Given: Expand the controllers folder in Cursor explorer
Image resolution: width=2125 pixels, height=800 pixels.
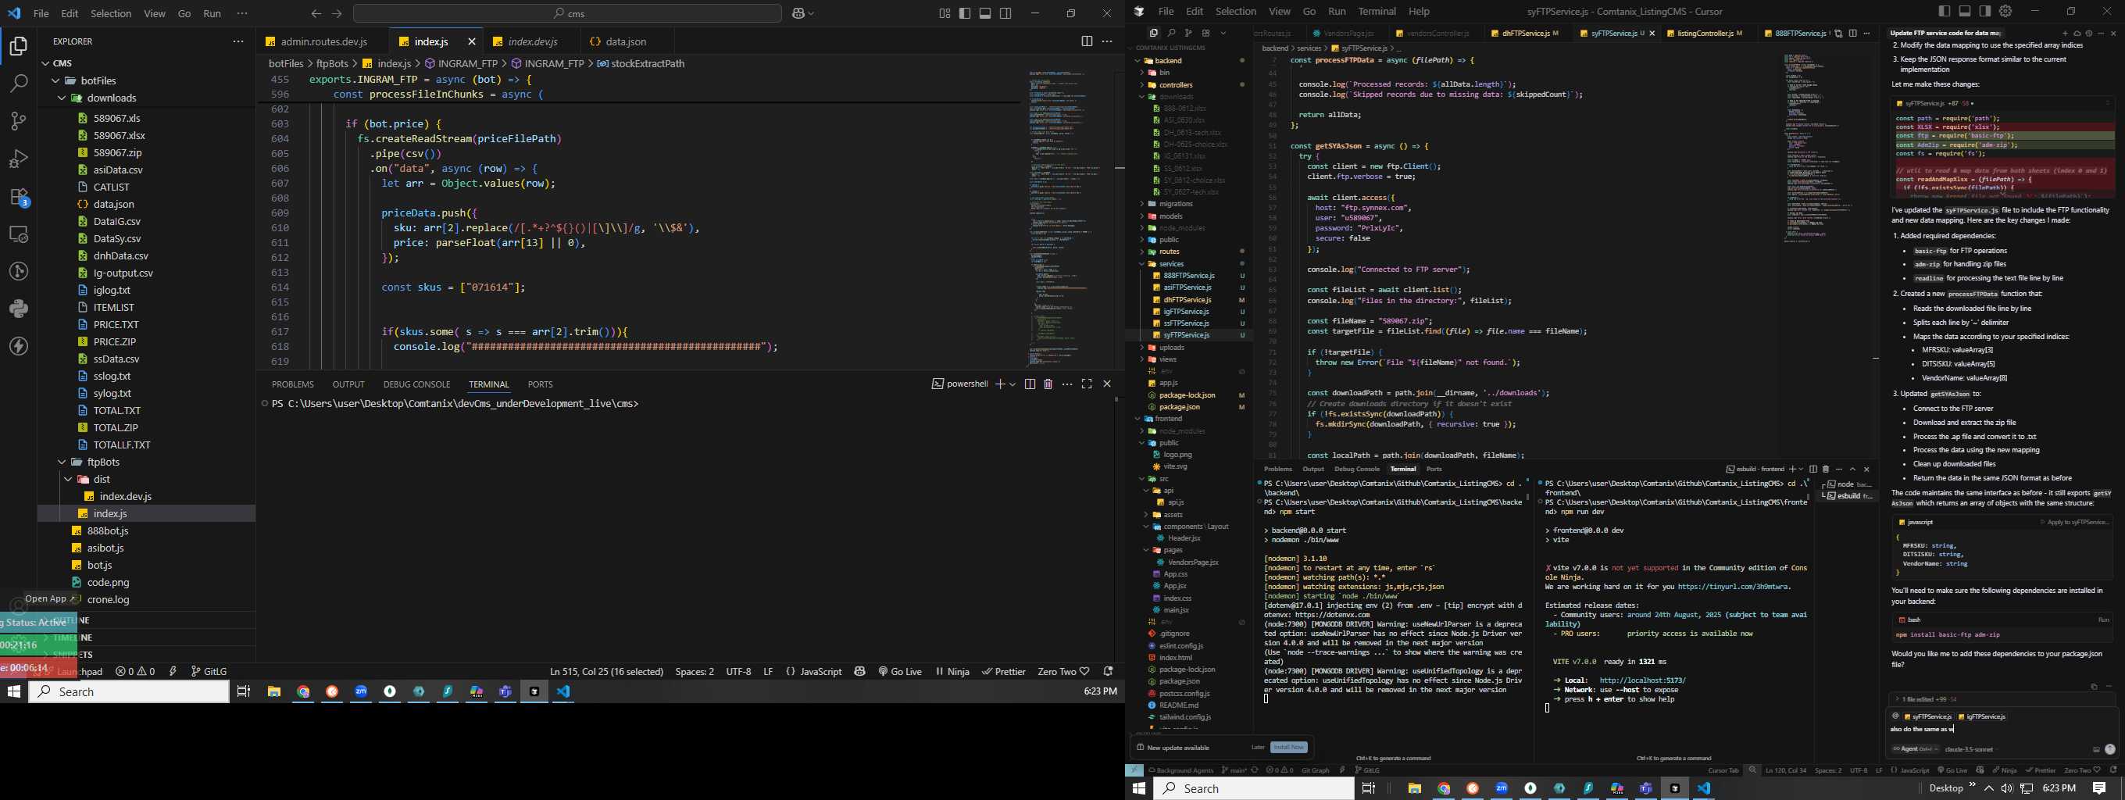Looking at the screenshot, I should (1141, 85).
